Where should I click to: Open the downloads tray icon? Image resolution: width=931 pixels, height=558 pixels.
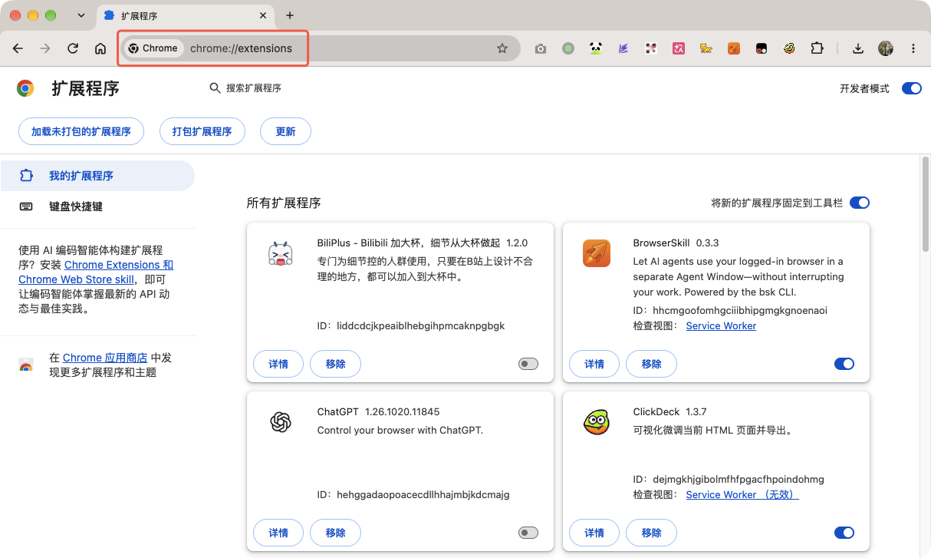858,48
